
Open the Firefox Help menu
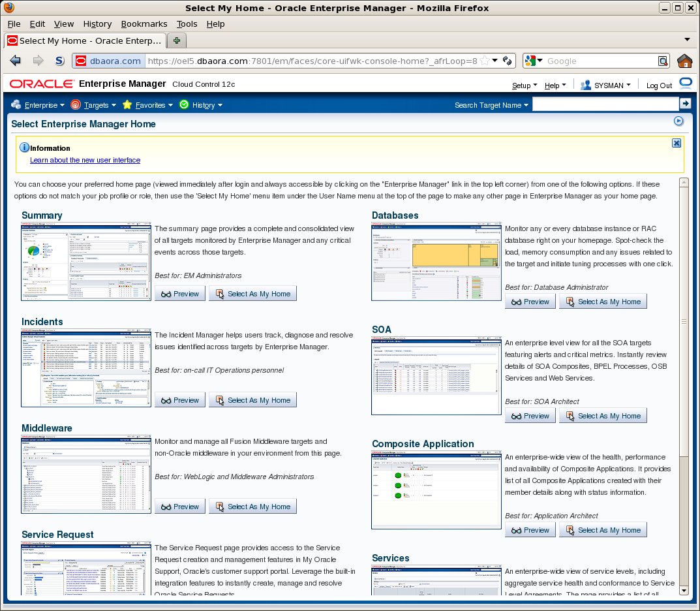tap(216, 24)
